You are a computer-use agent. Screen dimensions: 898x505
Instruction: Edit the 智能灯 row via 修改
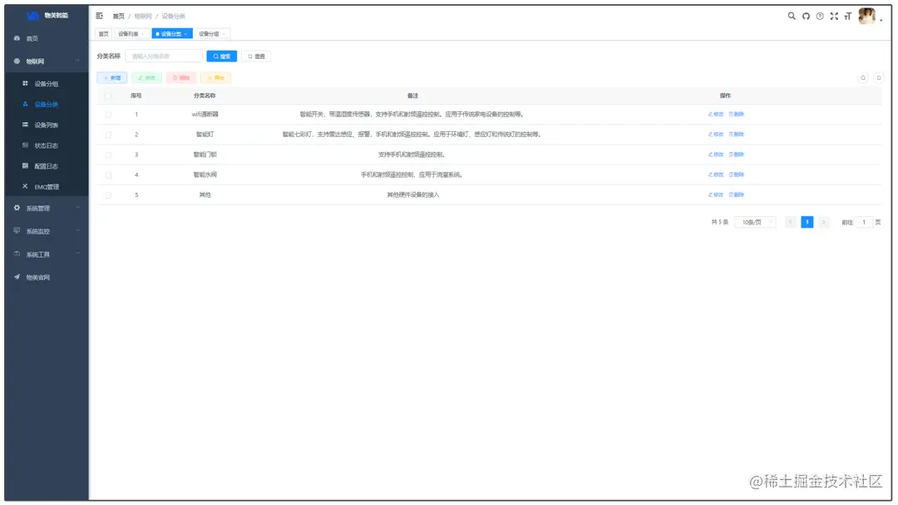[716, 135]
